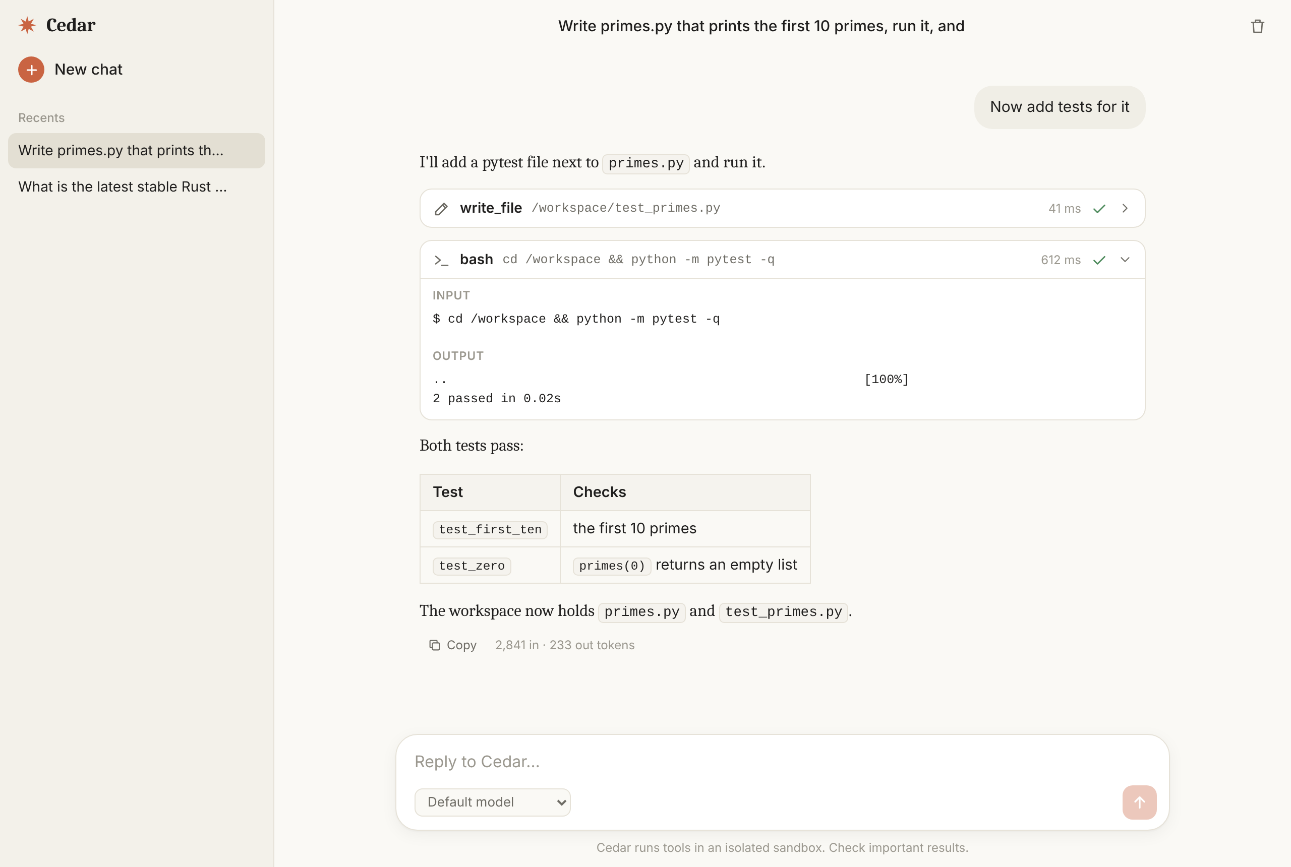This screenshot has width=1291, height=867.
Task: Click the test_first_ten table cell
Action: [x=490, y=529]
